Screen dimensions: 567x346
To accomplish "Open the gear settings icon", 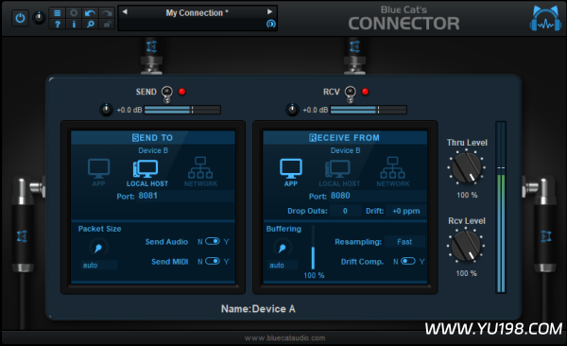I will [x=74, y=13].
